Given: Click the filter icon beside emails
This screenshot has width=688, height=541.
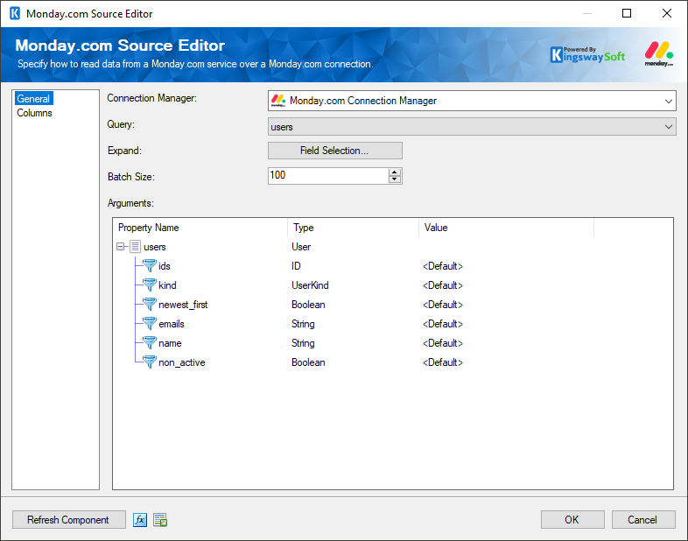Looking at the screenshot, I should click(150, 323).
